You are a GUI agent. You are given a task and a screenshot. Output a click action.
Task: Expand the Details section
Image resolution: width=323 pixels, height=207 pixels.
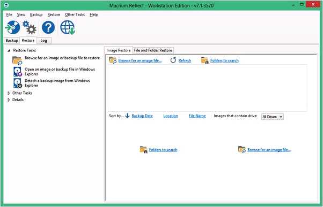(x=9, y=100)
